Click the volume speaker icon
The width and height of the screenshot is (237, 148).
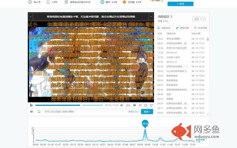tap(122, 105)
